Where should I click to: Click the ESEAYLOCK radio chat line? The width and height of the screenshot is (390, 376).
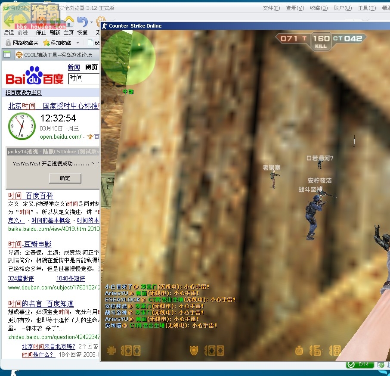170,300
